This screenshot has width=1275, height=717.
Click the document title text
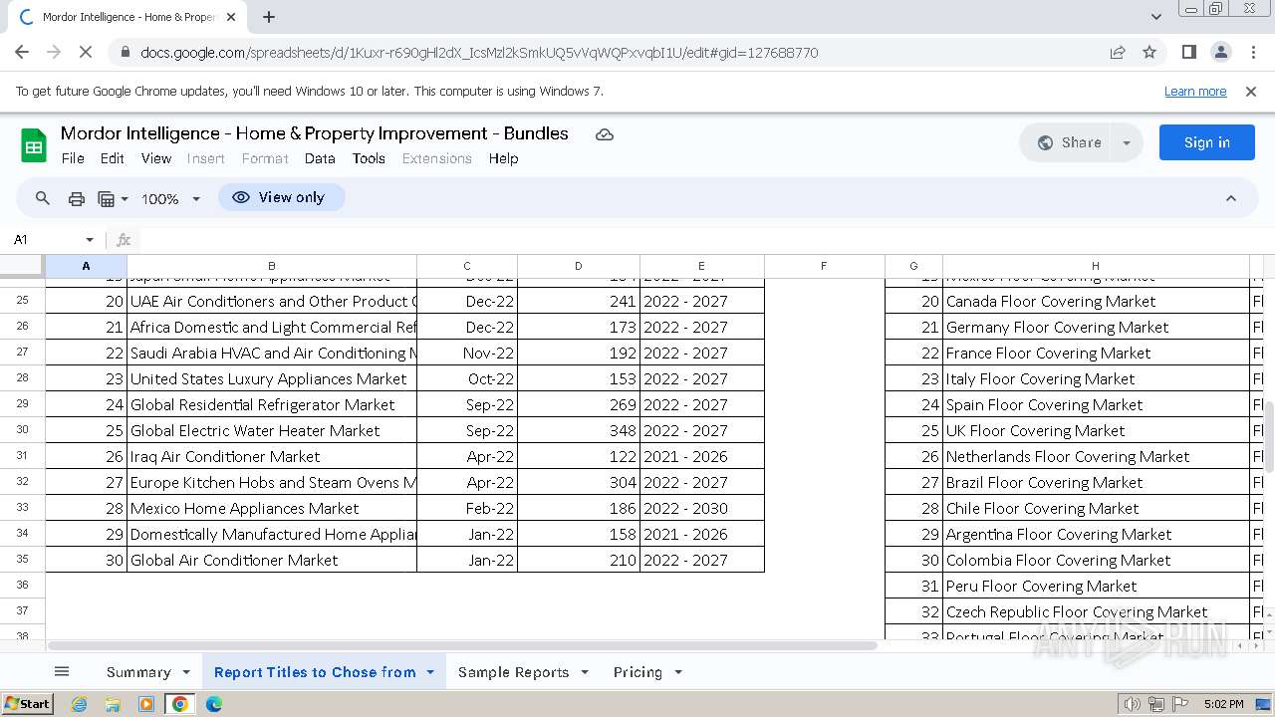(x=315, y=133)
